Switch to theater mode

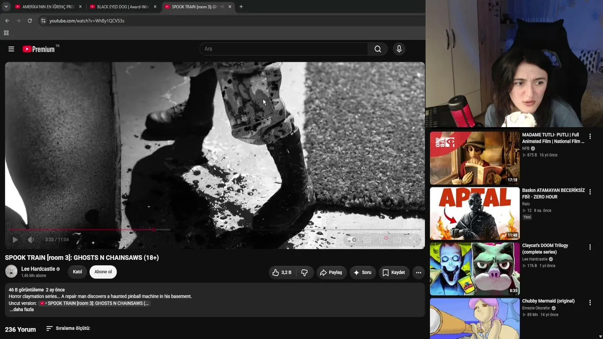click(x=397, y=240)
